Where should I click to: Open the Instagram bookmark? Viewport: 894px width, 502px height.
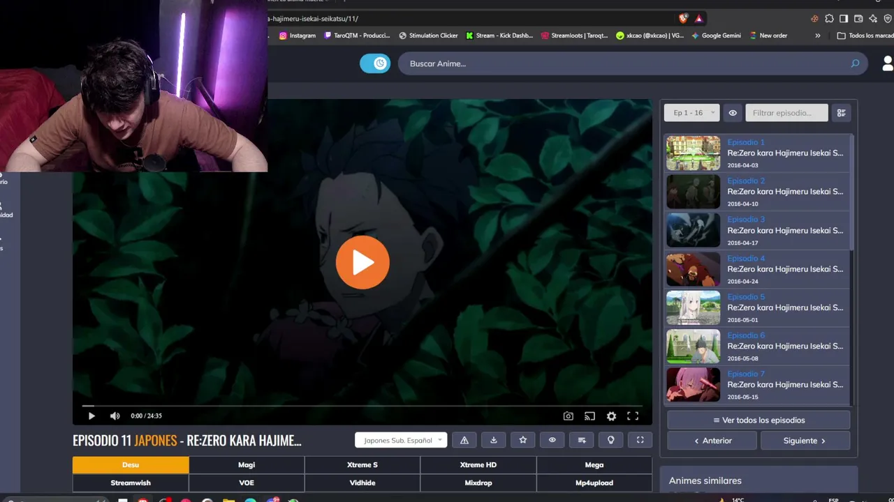click(298, 36)
